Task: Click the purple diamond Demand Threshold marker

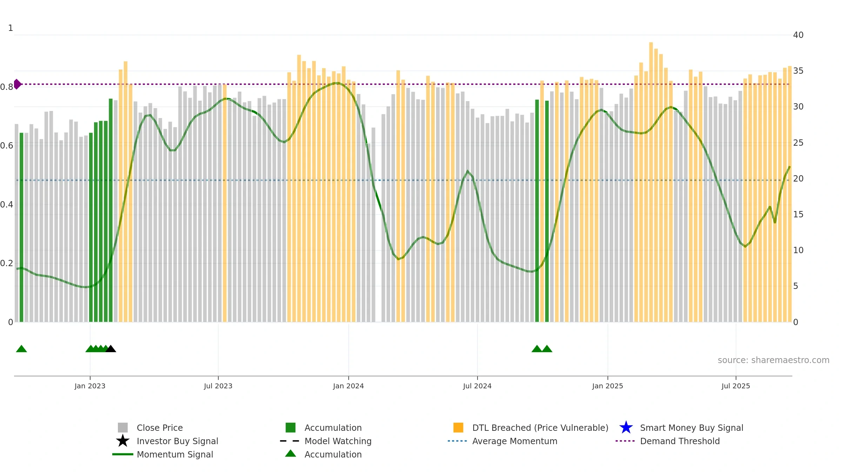Action: pyautogui.click(x=17, y=84)
